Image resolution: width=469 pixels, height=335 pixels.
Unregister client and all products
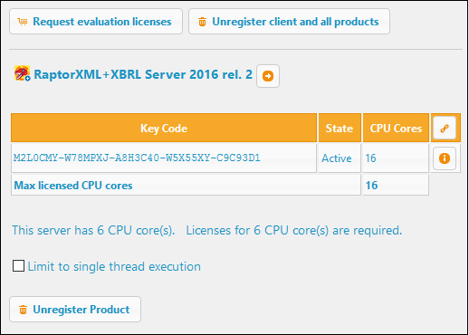point(289,21)
